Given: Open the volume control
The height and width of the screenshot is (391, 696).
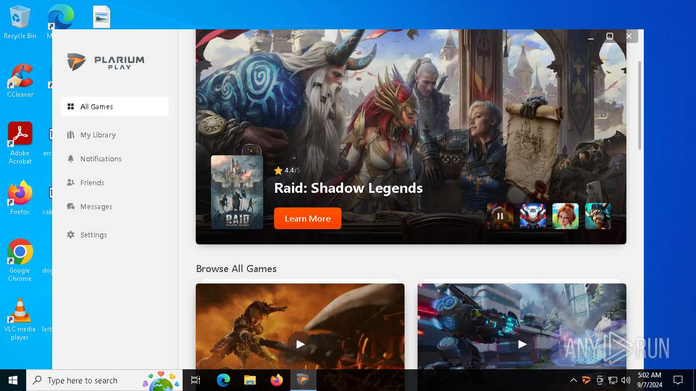Looking at the screenshot, I should (x=626, y=380).
